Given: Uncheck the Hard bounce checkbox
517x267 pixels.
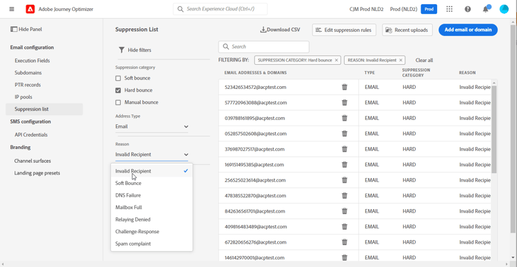Looking at the screenshot, I should tap(118, 90).
